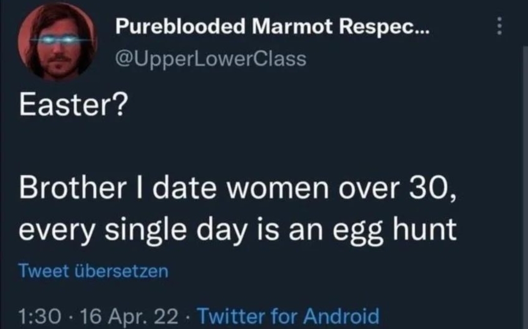Viewport: 528px width, 329px height.
Task: Open the three-dot more options menu
Action: 499,26
